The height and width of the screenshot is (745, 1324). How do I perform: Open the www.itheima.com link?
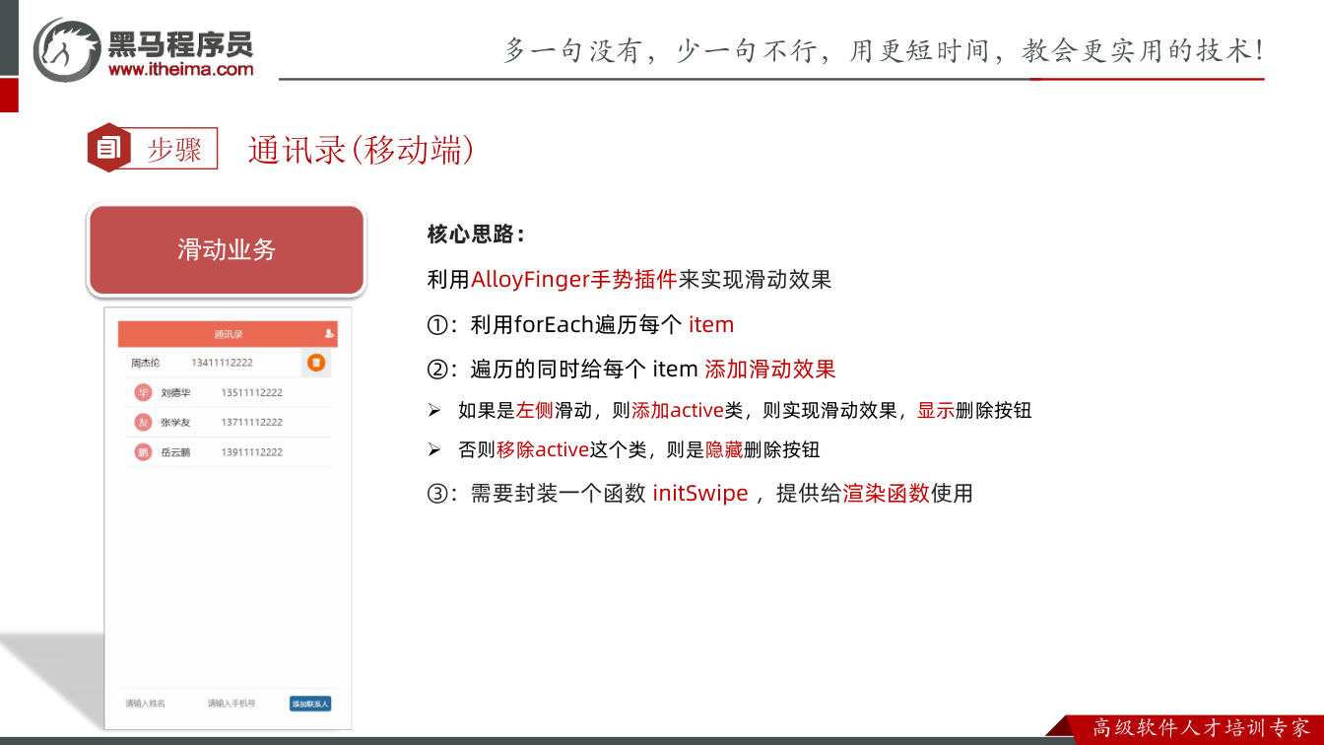pos(180,70)
